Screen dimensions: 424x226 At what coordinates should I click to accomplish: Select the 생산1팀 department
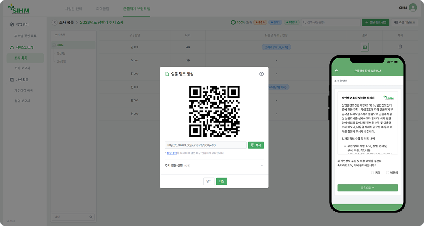[61, 53]
